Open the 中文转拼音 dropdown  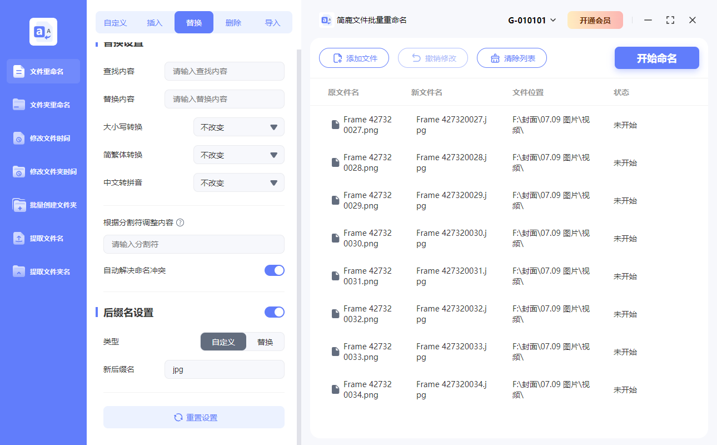click(239, 182)
